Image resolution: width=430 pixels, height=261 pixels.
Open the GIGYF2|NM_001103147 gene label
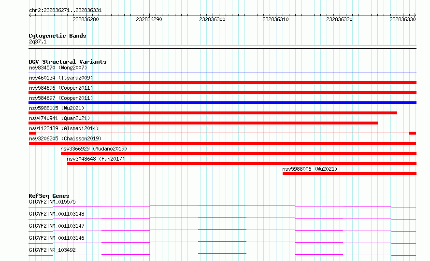(57, 226)
